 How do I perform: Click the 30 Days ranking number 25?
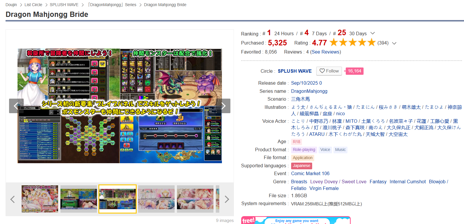342,33
